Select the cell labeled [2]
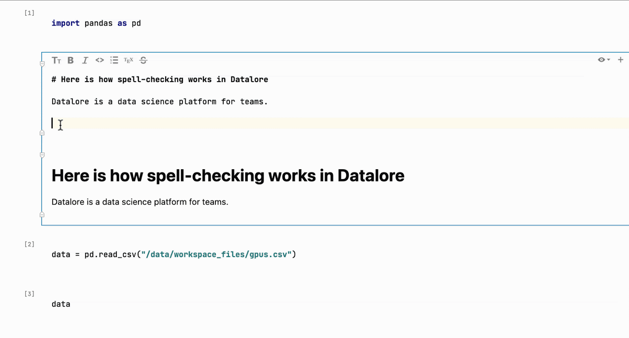 point(29,244)
